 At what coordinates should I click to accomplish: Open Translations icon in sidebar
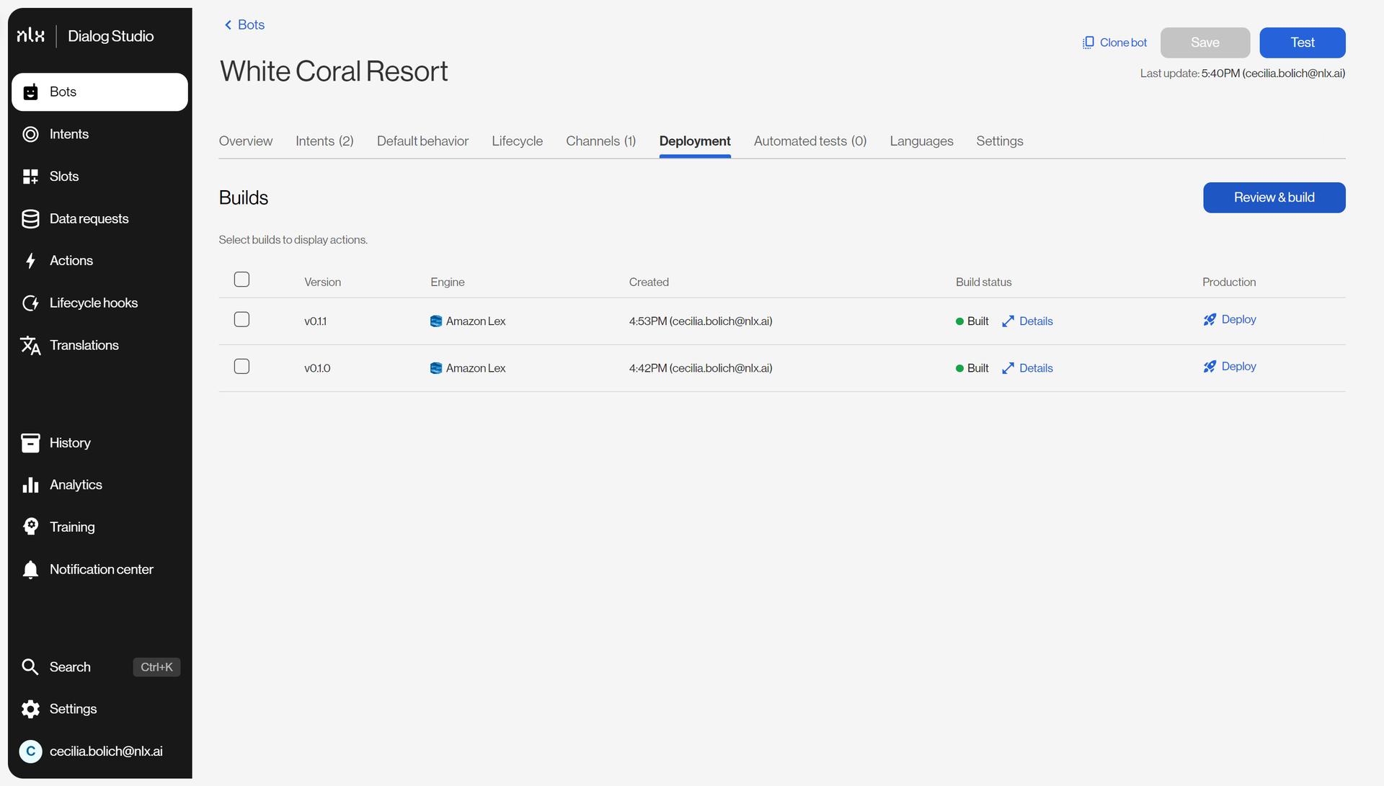[x=30, y=346]
